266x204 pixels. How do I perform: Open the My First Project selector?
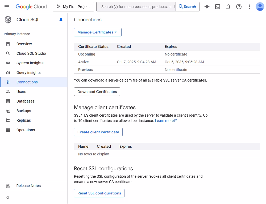[73, 7]
